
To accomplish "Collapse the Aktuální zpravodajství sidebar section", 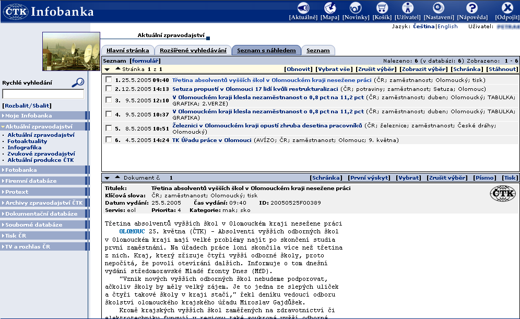I will pyautogui.click(x=44, y=126).
